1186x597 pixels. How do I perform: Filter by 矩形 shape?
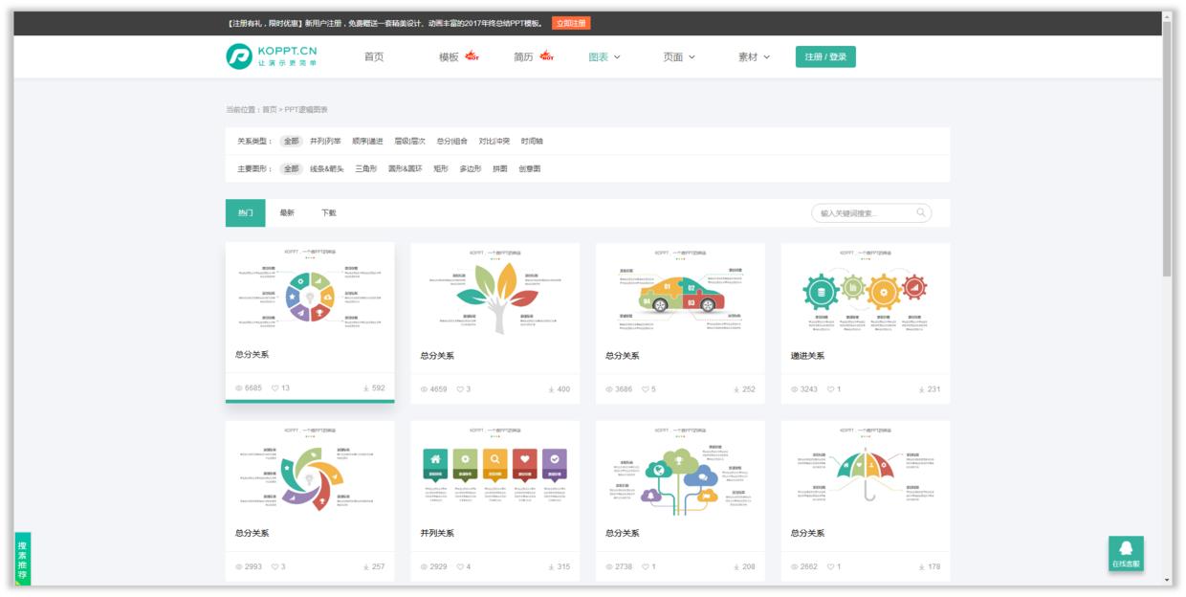click(x=441, y=168)
